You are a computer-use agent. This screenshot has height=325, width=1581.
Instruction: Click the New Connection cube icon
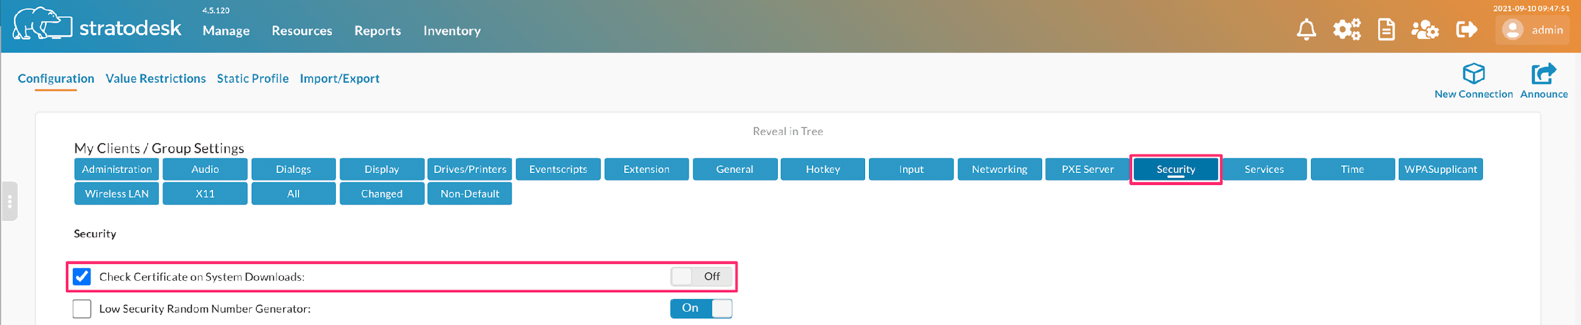click(x=1473, y=74)
